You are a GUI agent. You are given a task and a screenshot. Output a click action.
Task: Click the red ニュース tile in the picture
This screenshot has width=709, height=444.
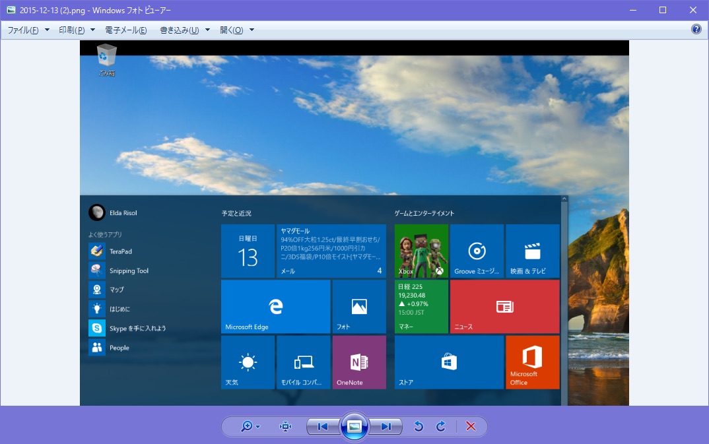click(505, 307)
